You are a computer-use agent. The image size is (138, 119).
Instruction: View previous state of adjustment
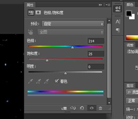tap(73, 108)
